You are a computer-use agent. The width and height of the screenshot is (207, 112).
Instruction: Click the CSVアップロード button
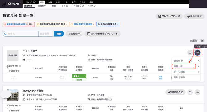[x=169, y=16]
